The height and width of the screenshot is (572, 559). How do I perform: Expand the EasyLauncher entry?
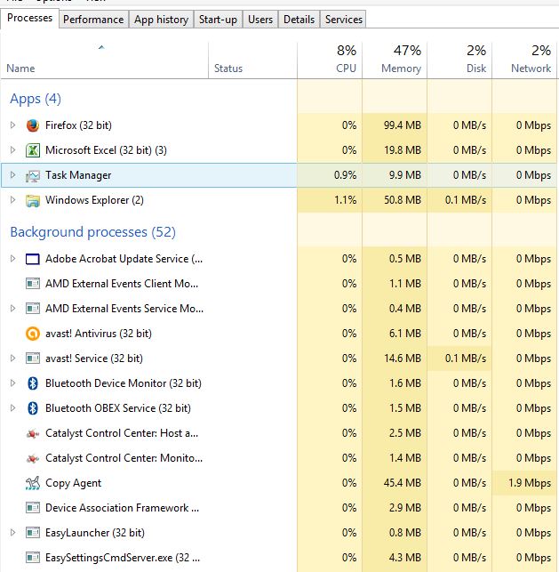(x=12, y=533)
